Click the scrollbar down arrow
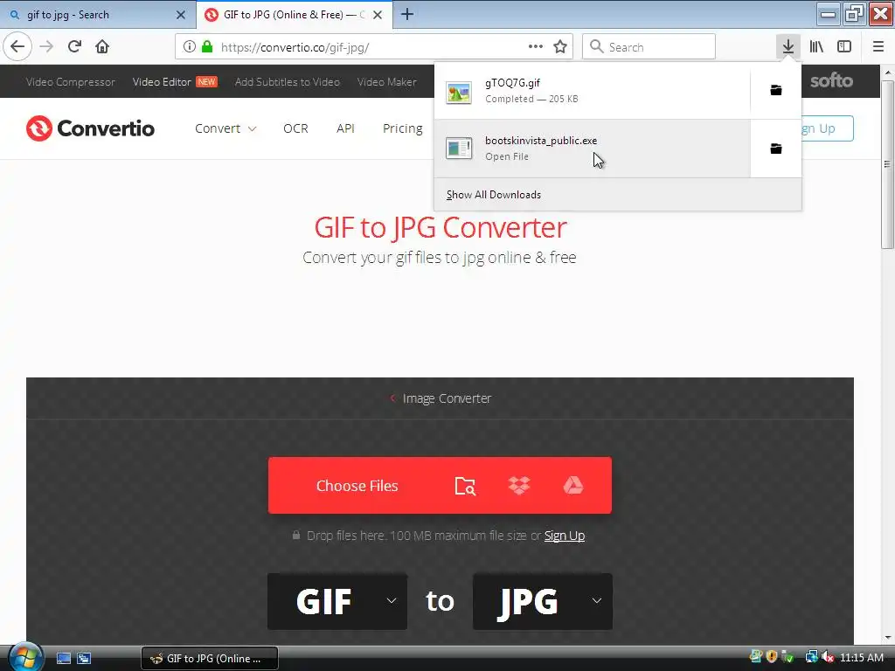 coord(888,637)
